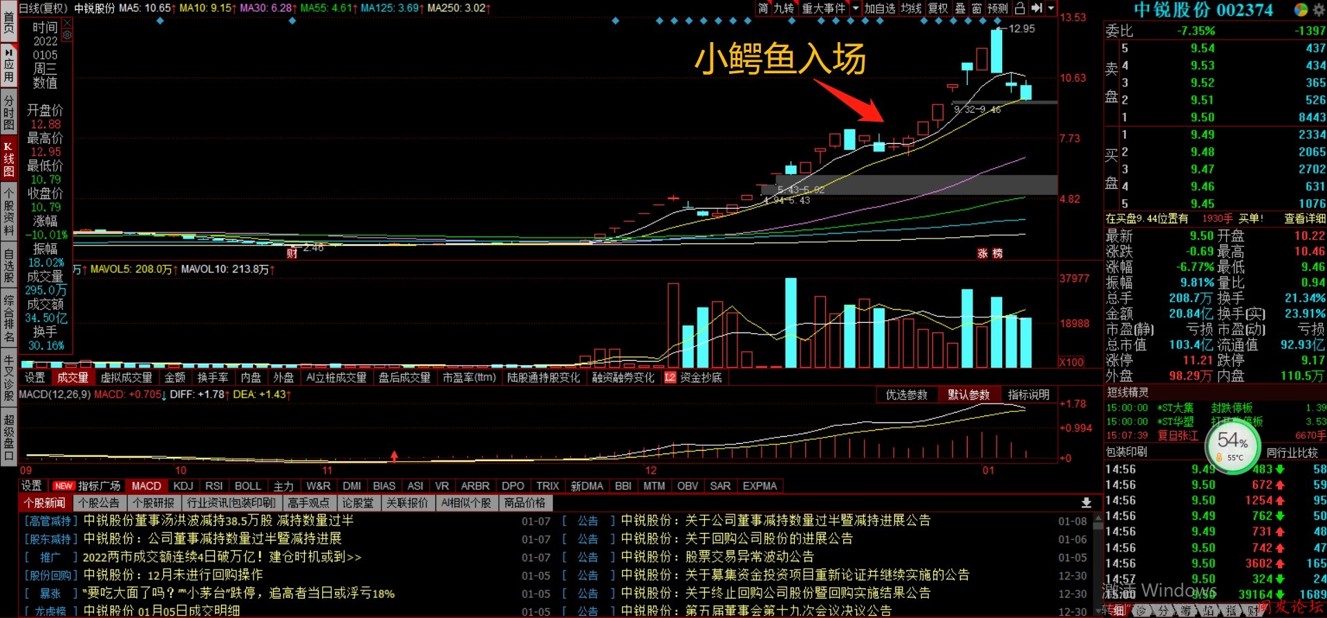This screenshot has height=618, width=1327.
Task: Click the colorful pie chart icon
Action: [x=1301, y=10]
